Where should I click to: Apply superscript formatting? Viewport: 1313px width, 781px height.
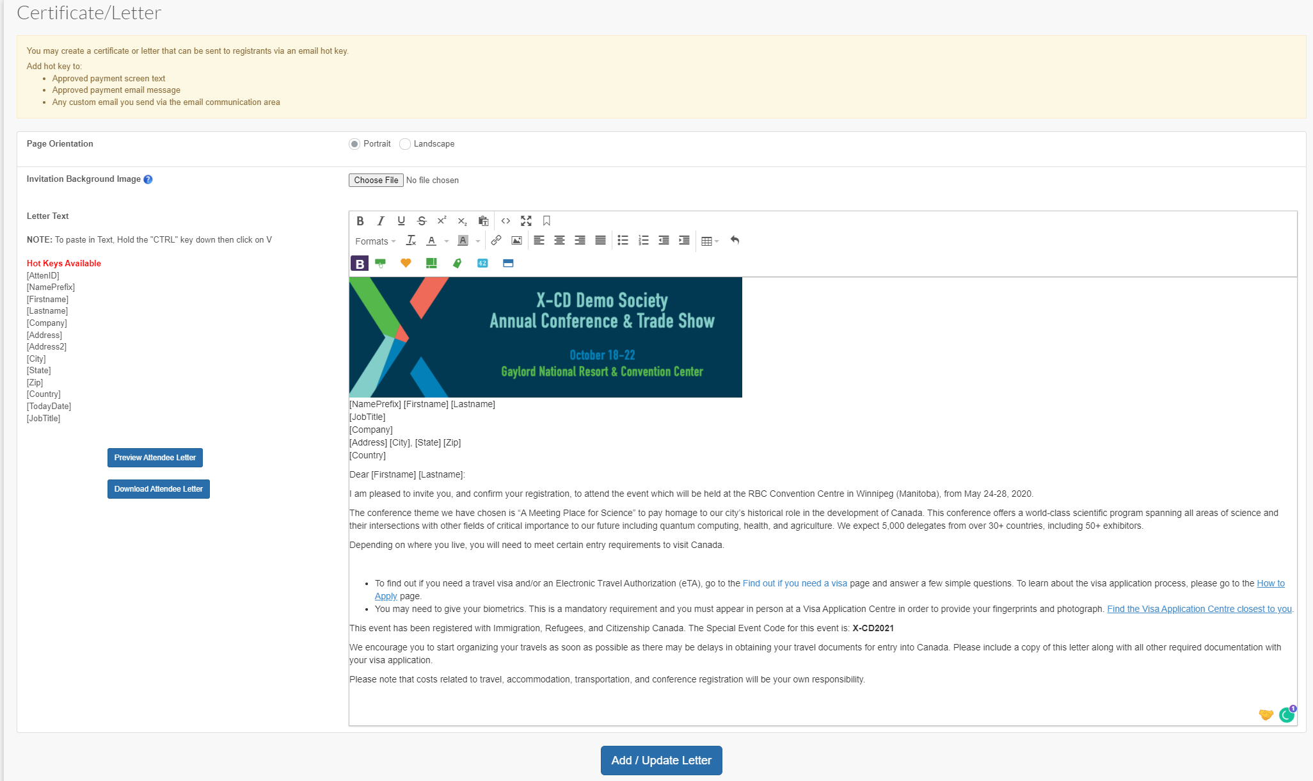click(442, 221)
